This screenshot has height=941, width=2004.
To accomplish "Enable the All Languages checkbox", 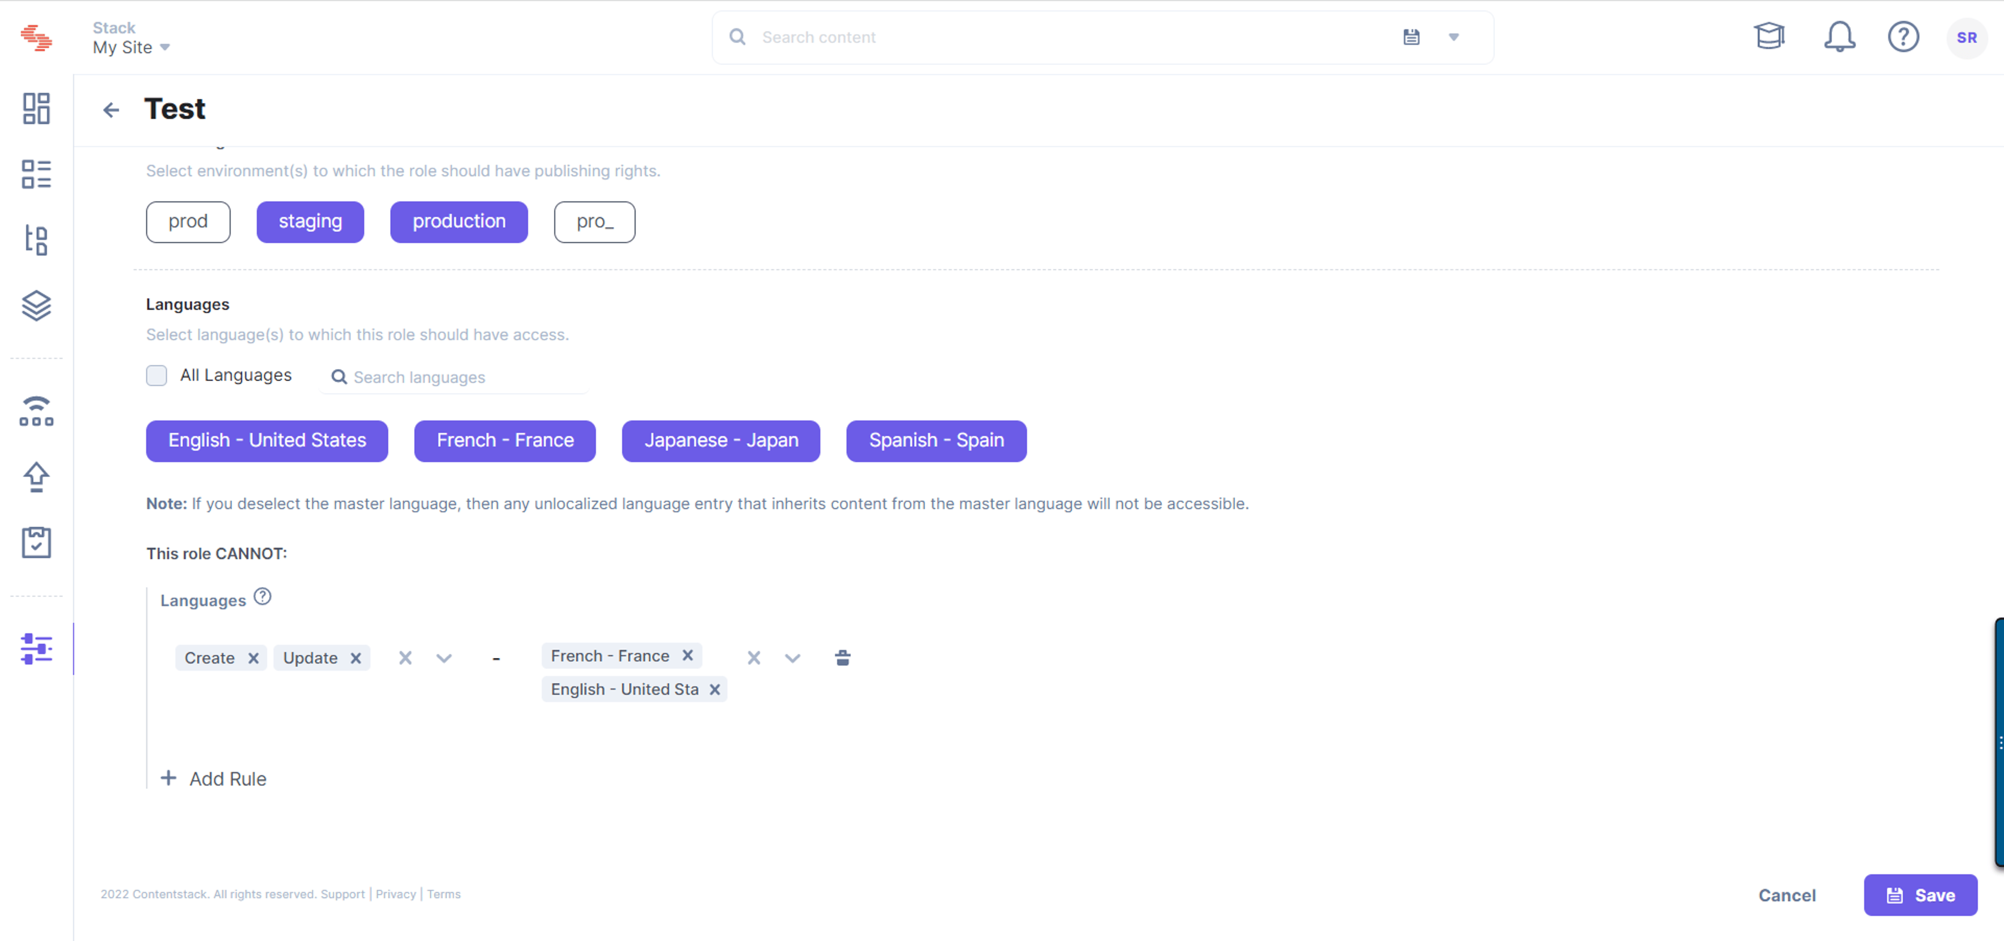I will 157,376.
